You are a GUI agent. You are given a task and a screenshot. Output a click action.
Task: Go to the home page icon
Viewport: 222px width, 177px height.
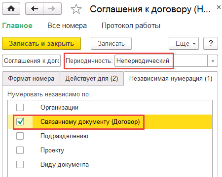[x=11, y=9]
